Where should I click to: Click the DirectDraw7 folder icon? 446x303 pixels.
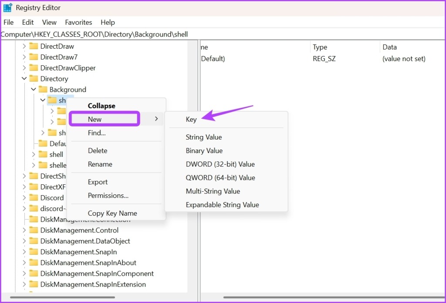point(33,57)
